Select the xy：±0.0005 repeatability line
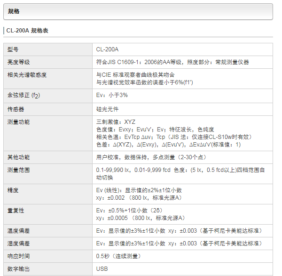 click(141, 218)
